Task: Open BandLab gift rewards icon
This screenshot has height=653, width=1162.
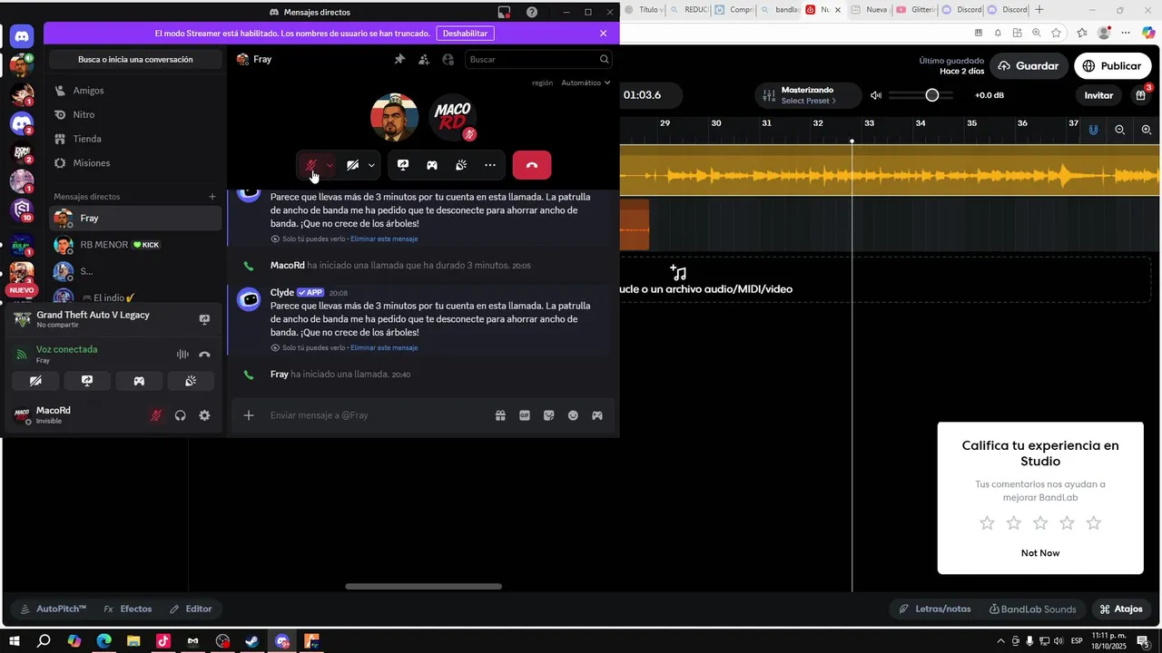Action: (1141, 95)
